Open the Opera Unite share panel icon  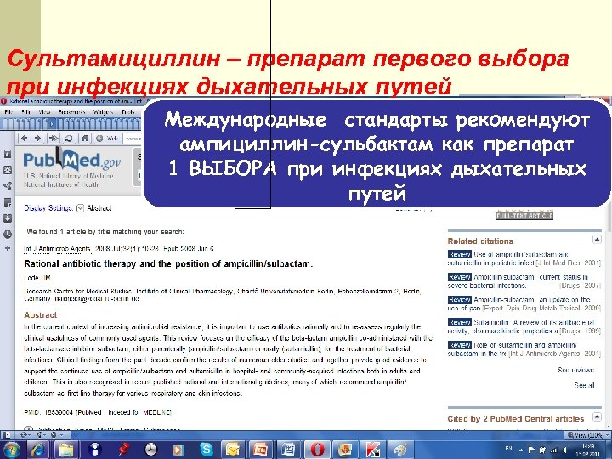(8, 186)
